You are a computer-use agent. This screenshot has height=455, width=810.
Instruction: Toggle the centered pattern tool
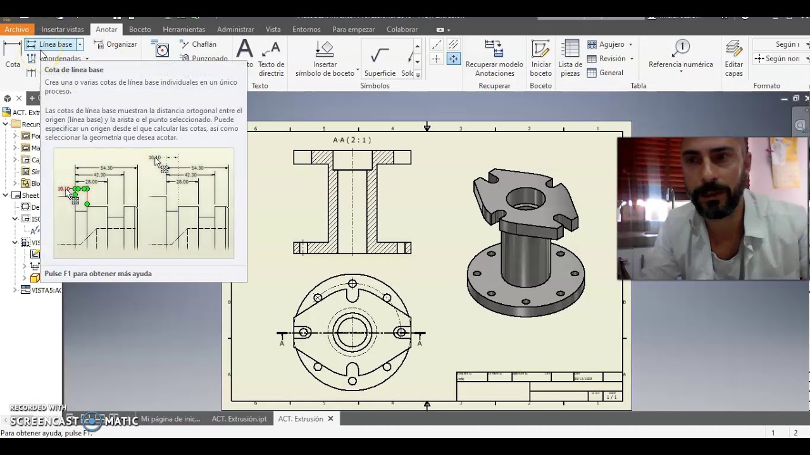click(453, 59)
